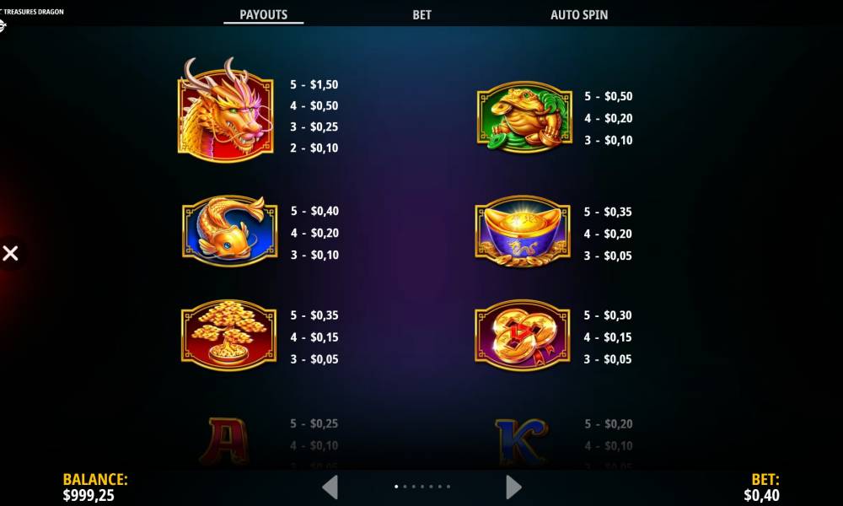Click the money tree symbol
The height and width of the screenshot is (506, 843).
[x=229, y=335]
